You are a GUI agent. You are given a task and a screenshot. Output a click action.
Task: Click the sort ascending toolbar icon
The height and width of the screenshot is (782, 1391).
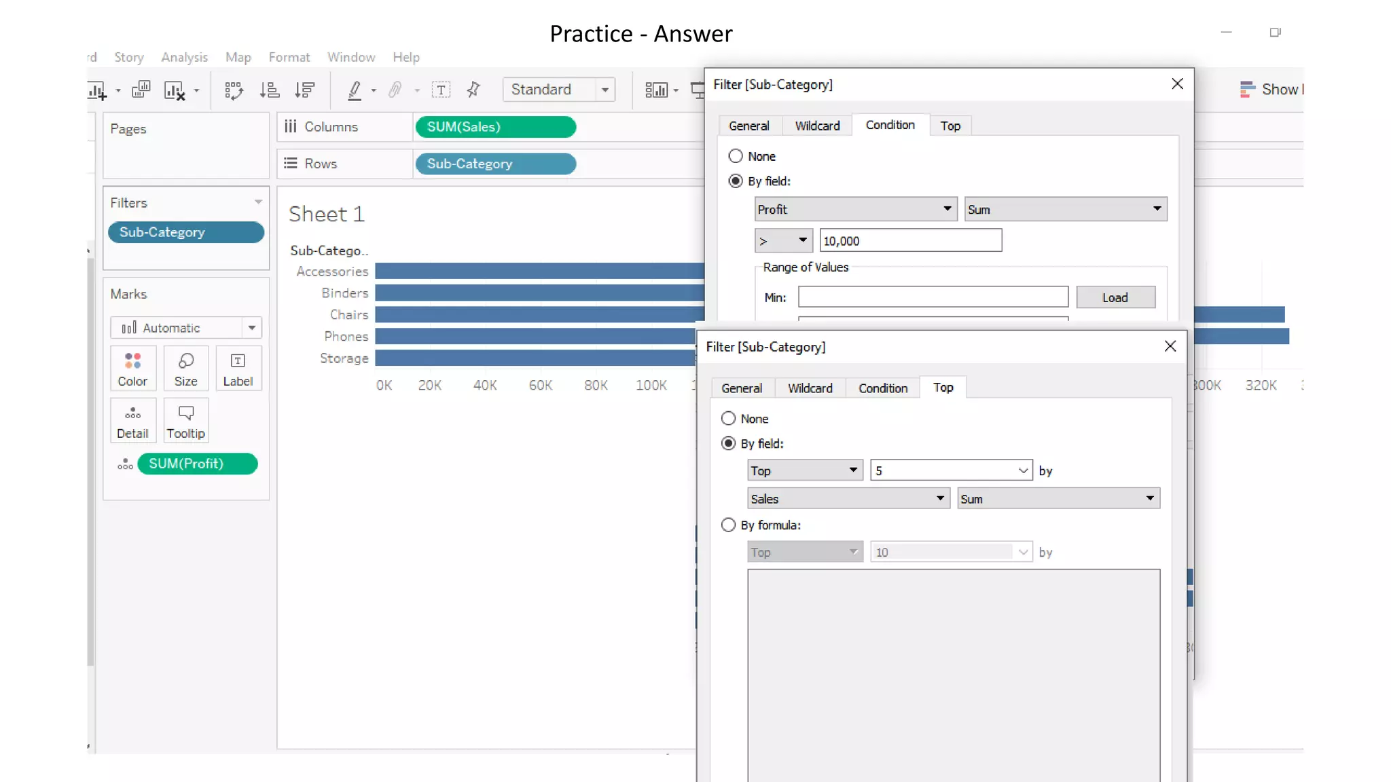coord(270,90)
